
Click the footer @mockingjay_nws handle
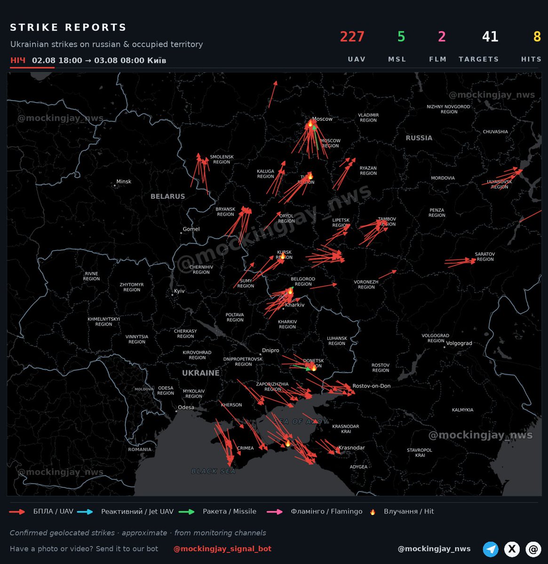coord(434,549)
